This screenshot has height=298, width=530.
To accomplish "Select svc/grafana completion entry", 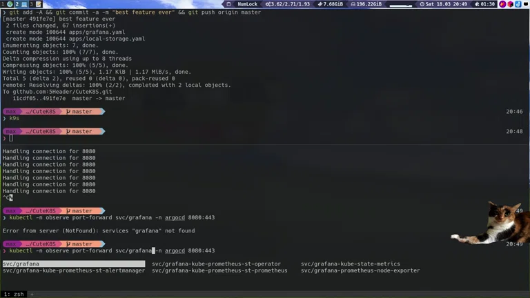I will point(74,264).
